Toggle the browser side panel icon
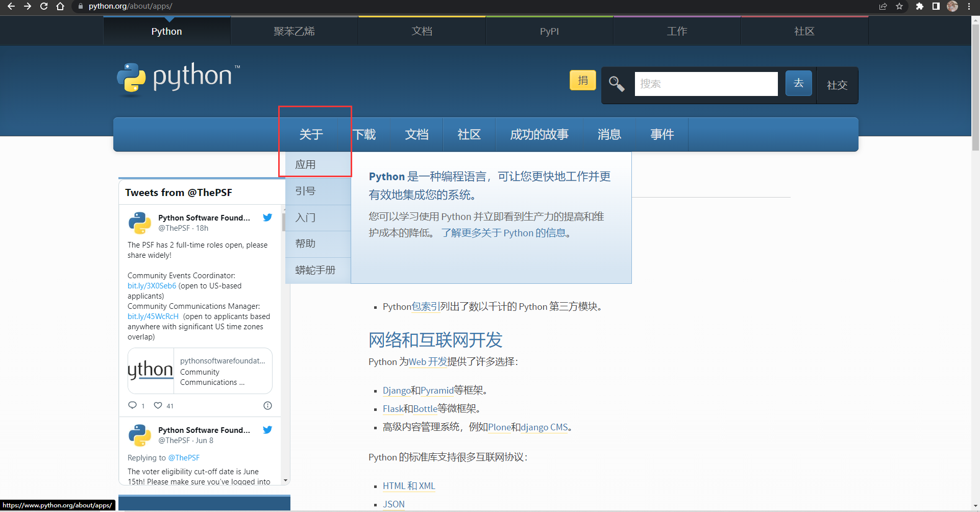The image size is (980, 512). click(x=936, y=6)
